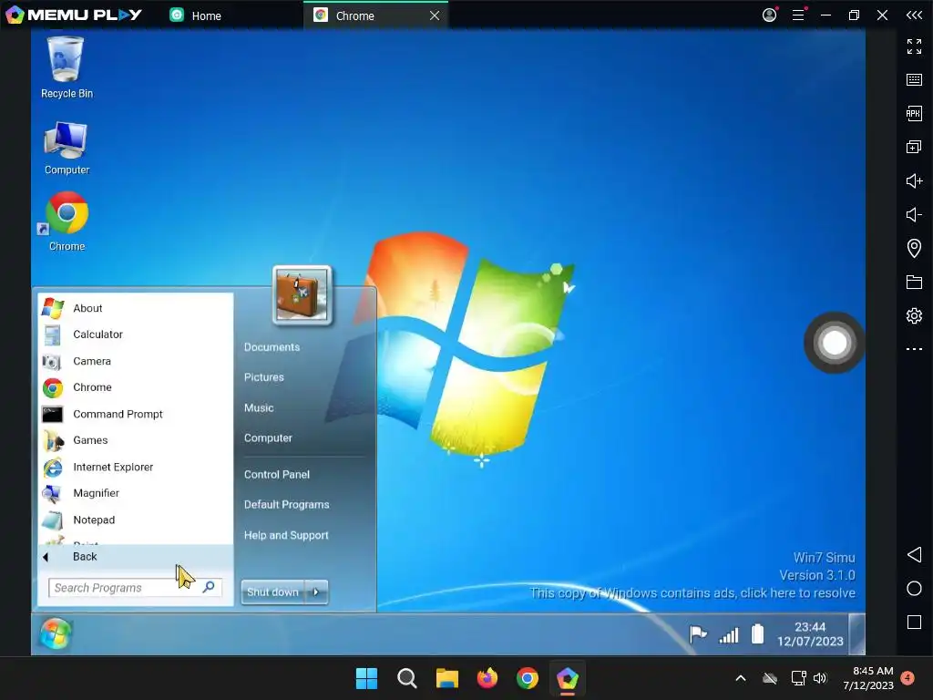Viewport: 933px width, 700px height.
Task: Show more MEmu tools via three dots
Action: pyautogui.click(x=914, y=349)
